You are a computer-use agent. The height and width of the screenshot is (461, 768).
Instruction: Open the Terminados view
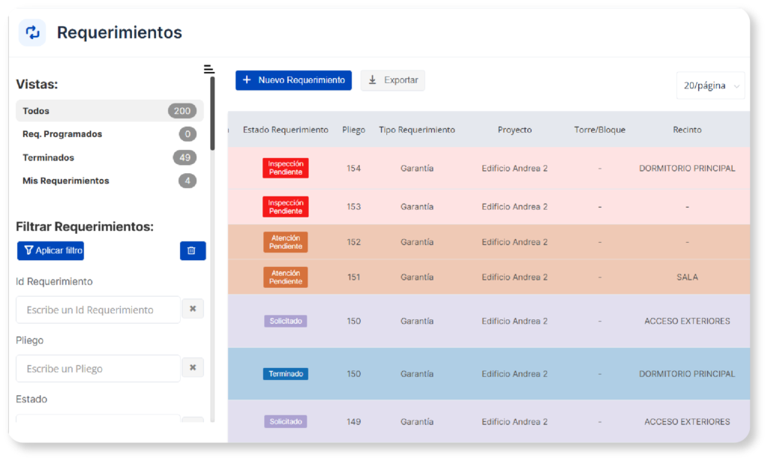coord(109,157)
